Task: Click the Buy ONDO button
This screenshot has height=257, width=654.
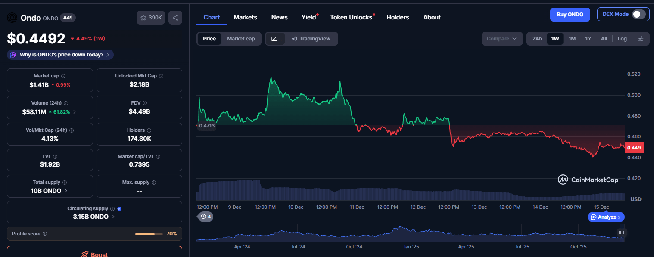Action: point(570,14)
